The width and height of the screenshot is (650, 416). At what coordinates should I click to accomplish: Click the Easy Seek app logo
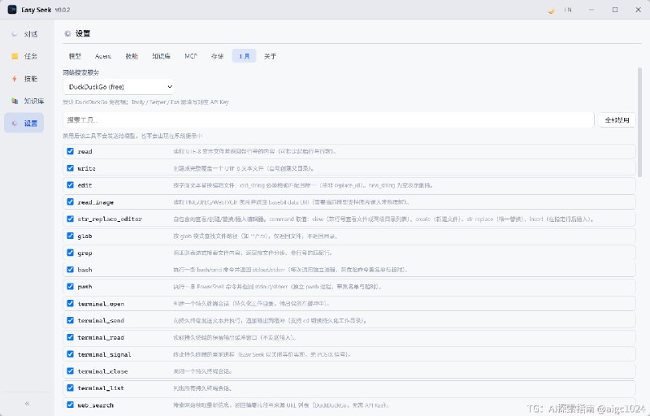tap(12, 10)
